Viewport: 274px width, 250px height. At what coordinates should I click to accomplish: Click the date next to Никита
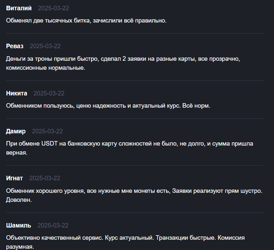pos(49,94)
